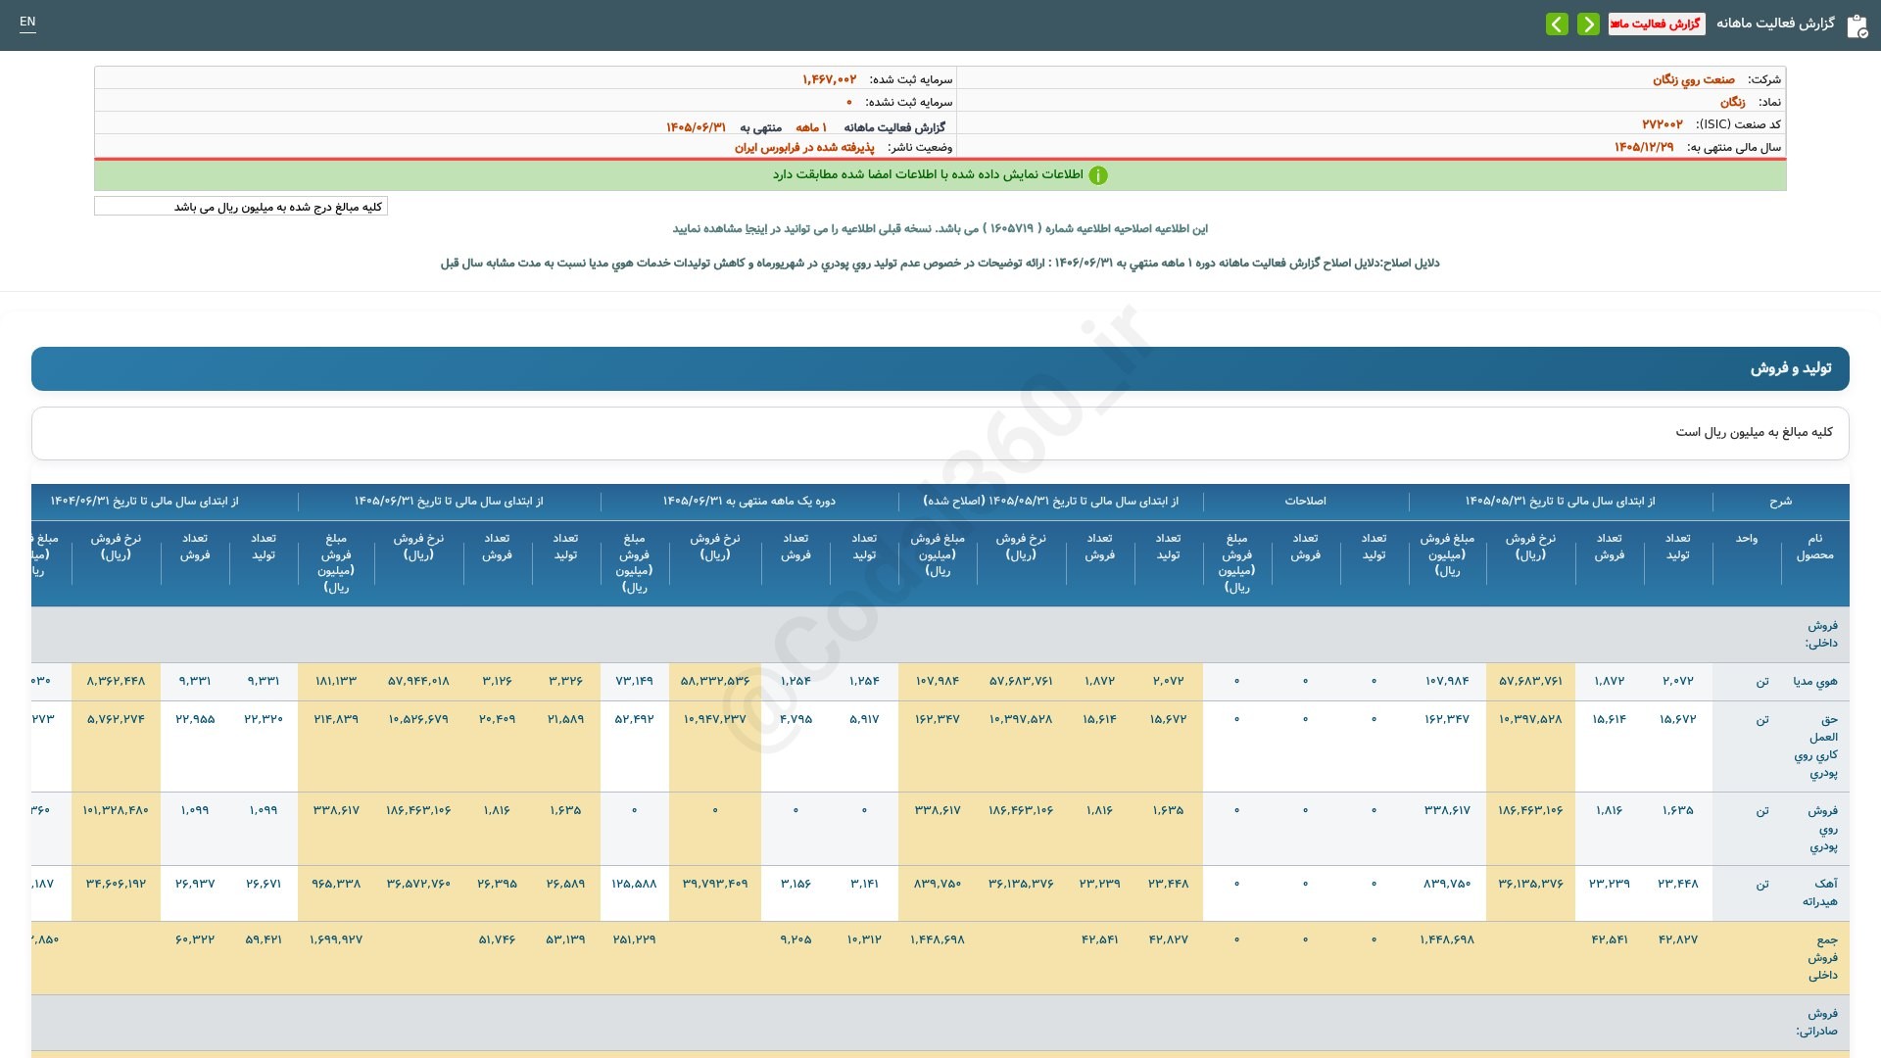Click the اصلاحات column group header
This screenshot has width=1881, height=1058.
point(1306,501)
